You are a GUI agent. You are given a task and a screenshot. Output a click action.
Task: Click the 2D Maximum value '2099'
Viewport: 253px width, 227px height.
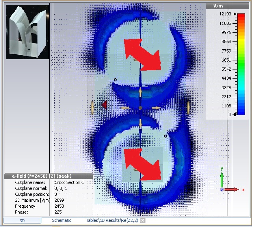59,200
